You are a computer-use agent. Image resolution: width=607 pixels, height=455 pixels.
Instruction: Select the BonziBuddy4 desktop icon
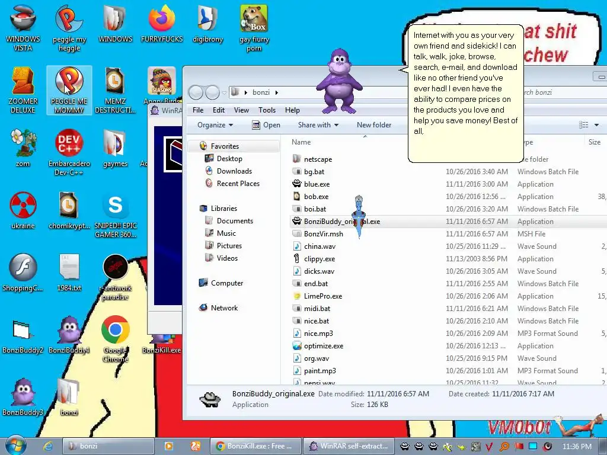[69, 334]
